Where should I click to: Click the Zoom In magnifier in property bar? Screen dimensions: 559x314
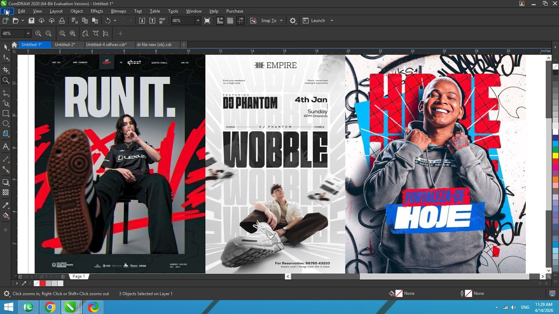38,34
